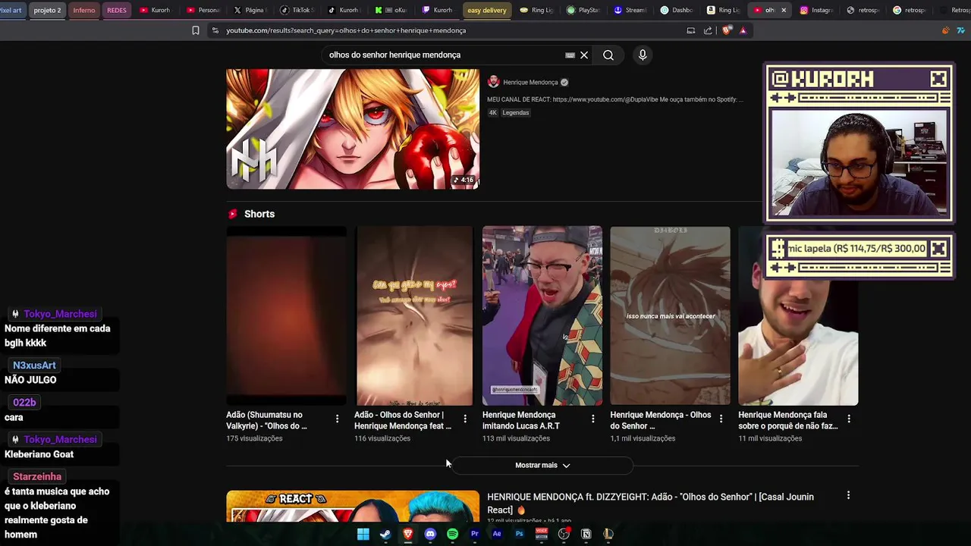Click the Legendas badge under the top video
This screenshot has height=546, width=971.
coord(516,112)
